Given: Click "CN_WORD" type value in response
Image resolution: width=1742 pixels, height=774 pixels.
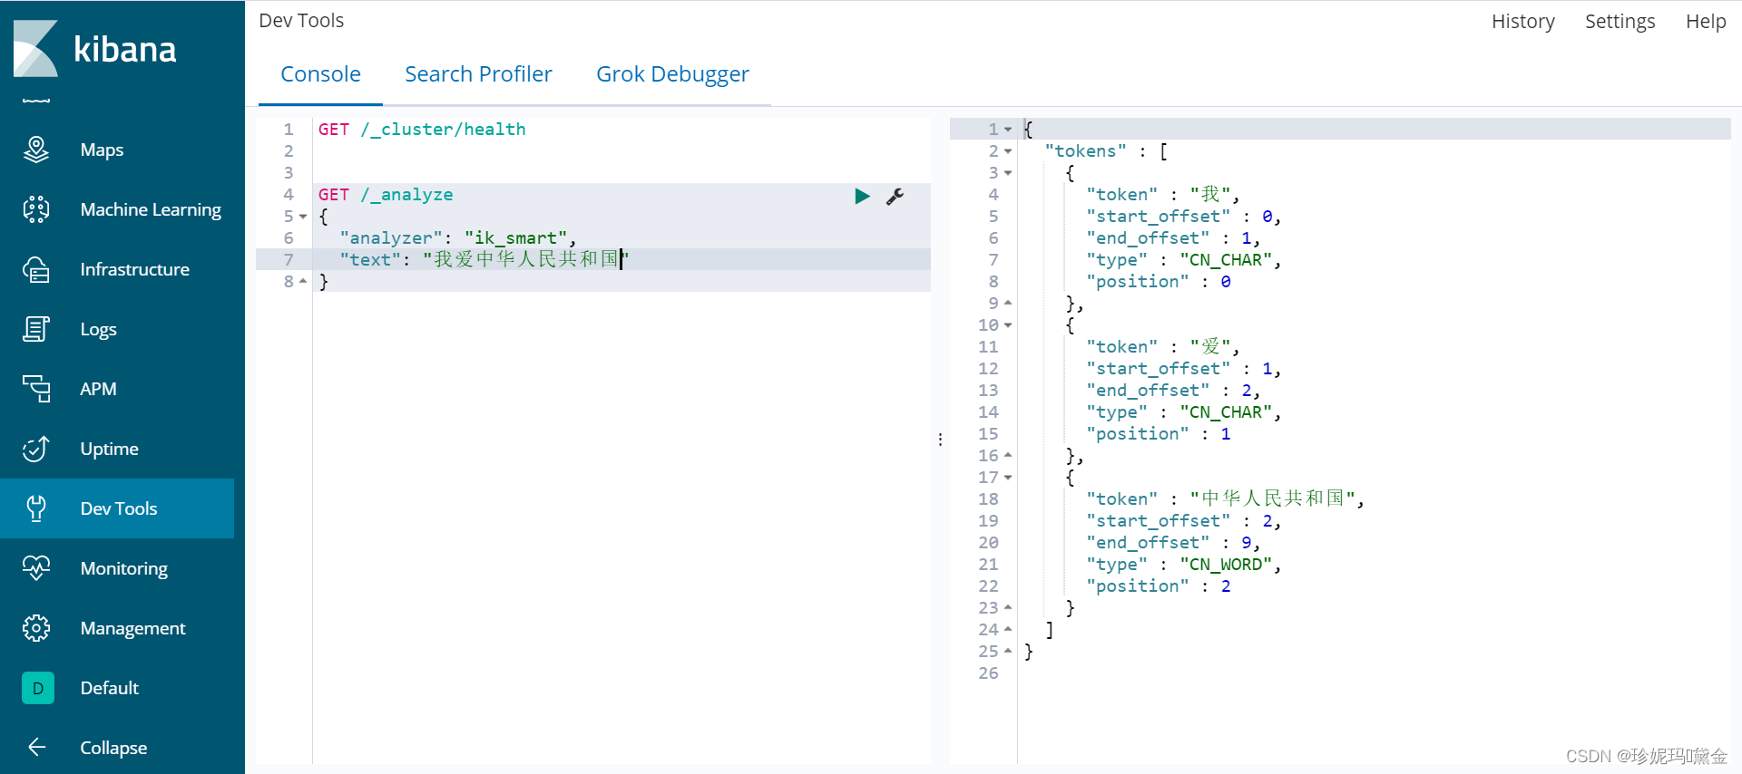Looking at the screenshot, I should 1226,565.
